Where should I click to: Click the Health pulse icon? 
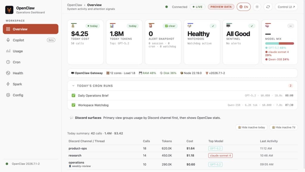click(x=8, y=73)
